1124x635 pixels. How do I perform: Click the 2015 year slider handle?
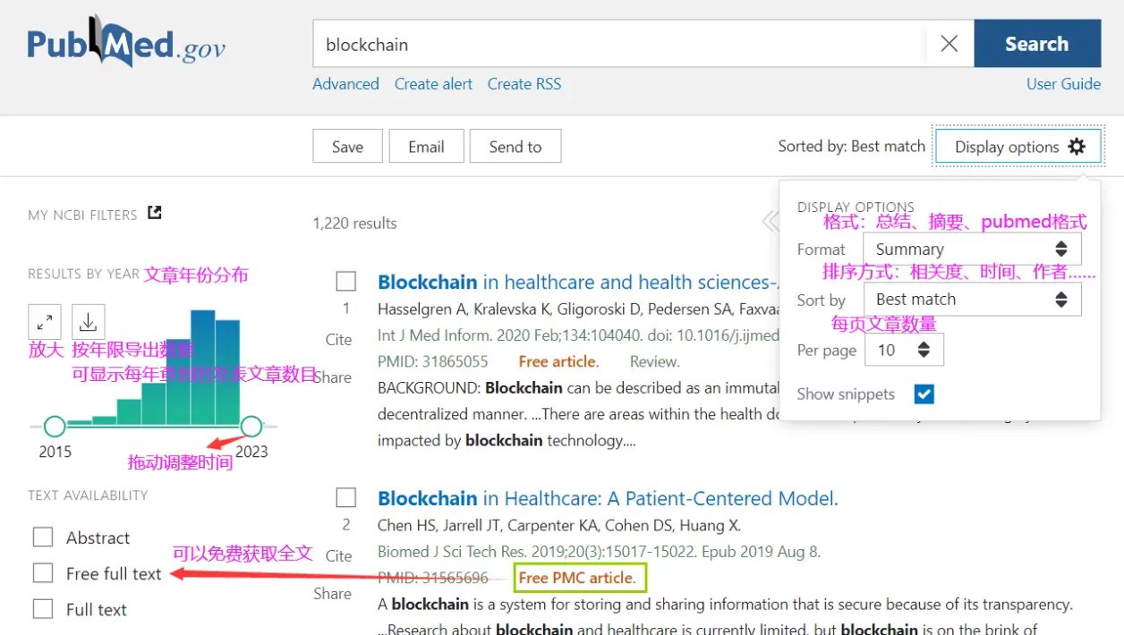click(55, 426)
